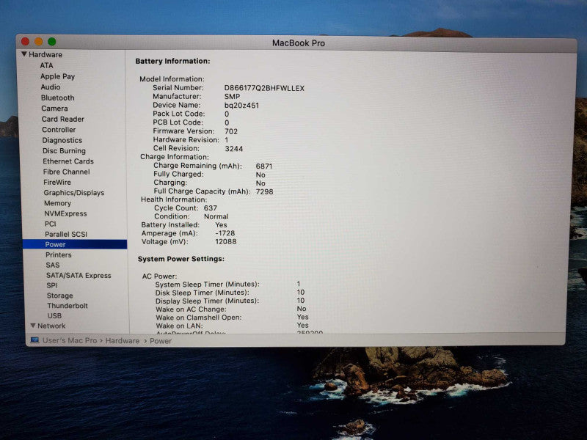The width and height of the screenshot is (587, 440).
Task: Open the Audio hardware entry
Action: pos(51,87)
